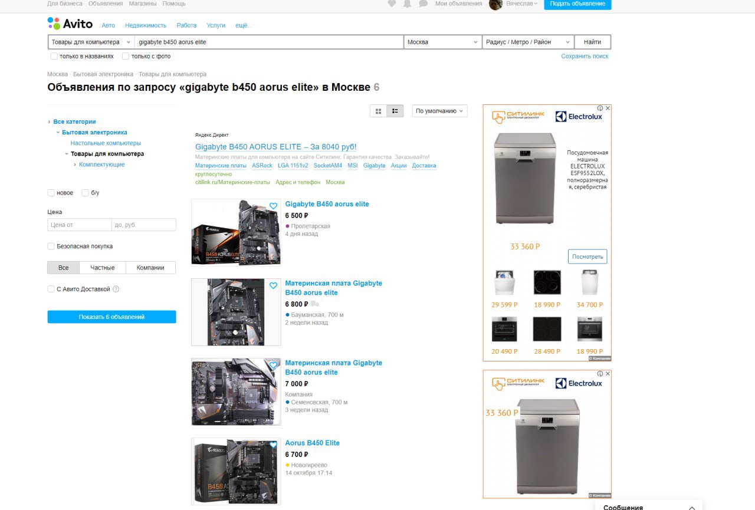755x510 pixels.
Task: Click the user avatar picture next to Вячеслав
Action: pos(495,4)
